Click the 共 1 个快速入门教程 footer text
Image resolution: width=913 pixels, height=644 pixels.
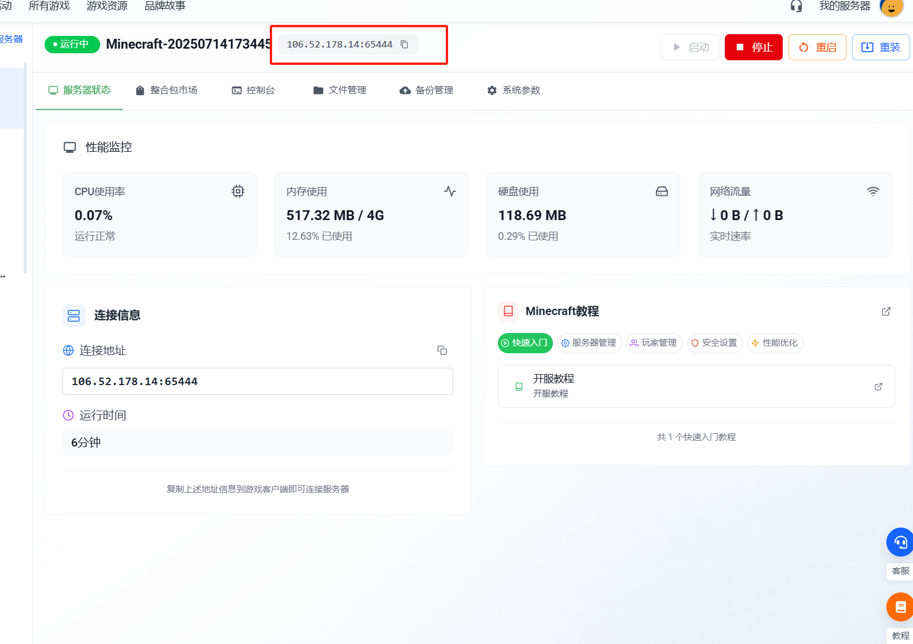click(696, 437)
